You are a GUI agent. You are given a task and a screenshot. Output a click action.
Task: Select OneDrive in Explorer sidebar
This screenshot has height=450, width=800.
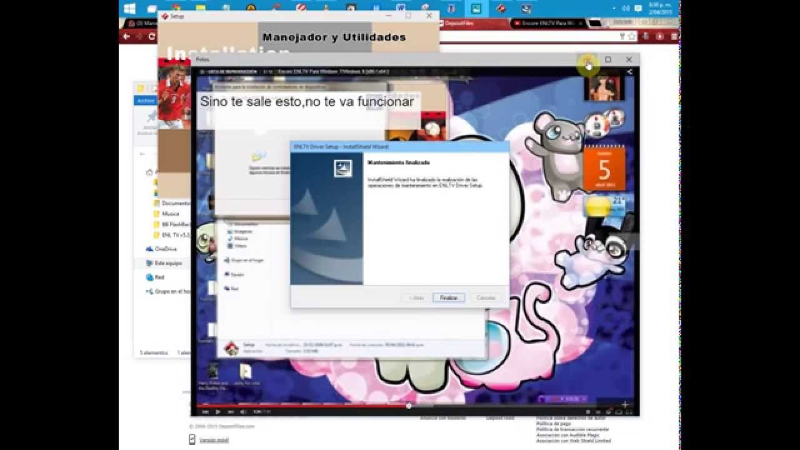(x=162, y=249)
